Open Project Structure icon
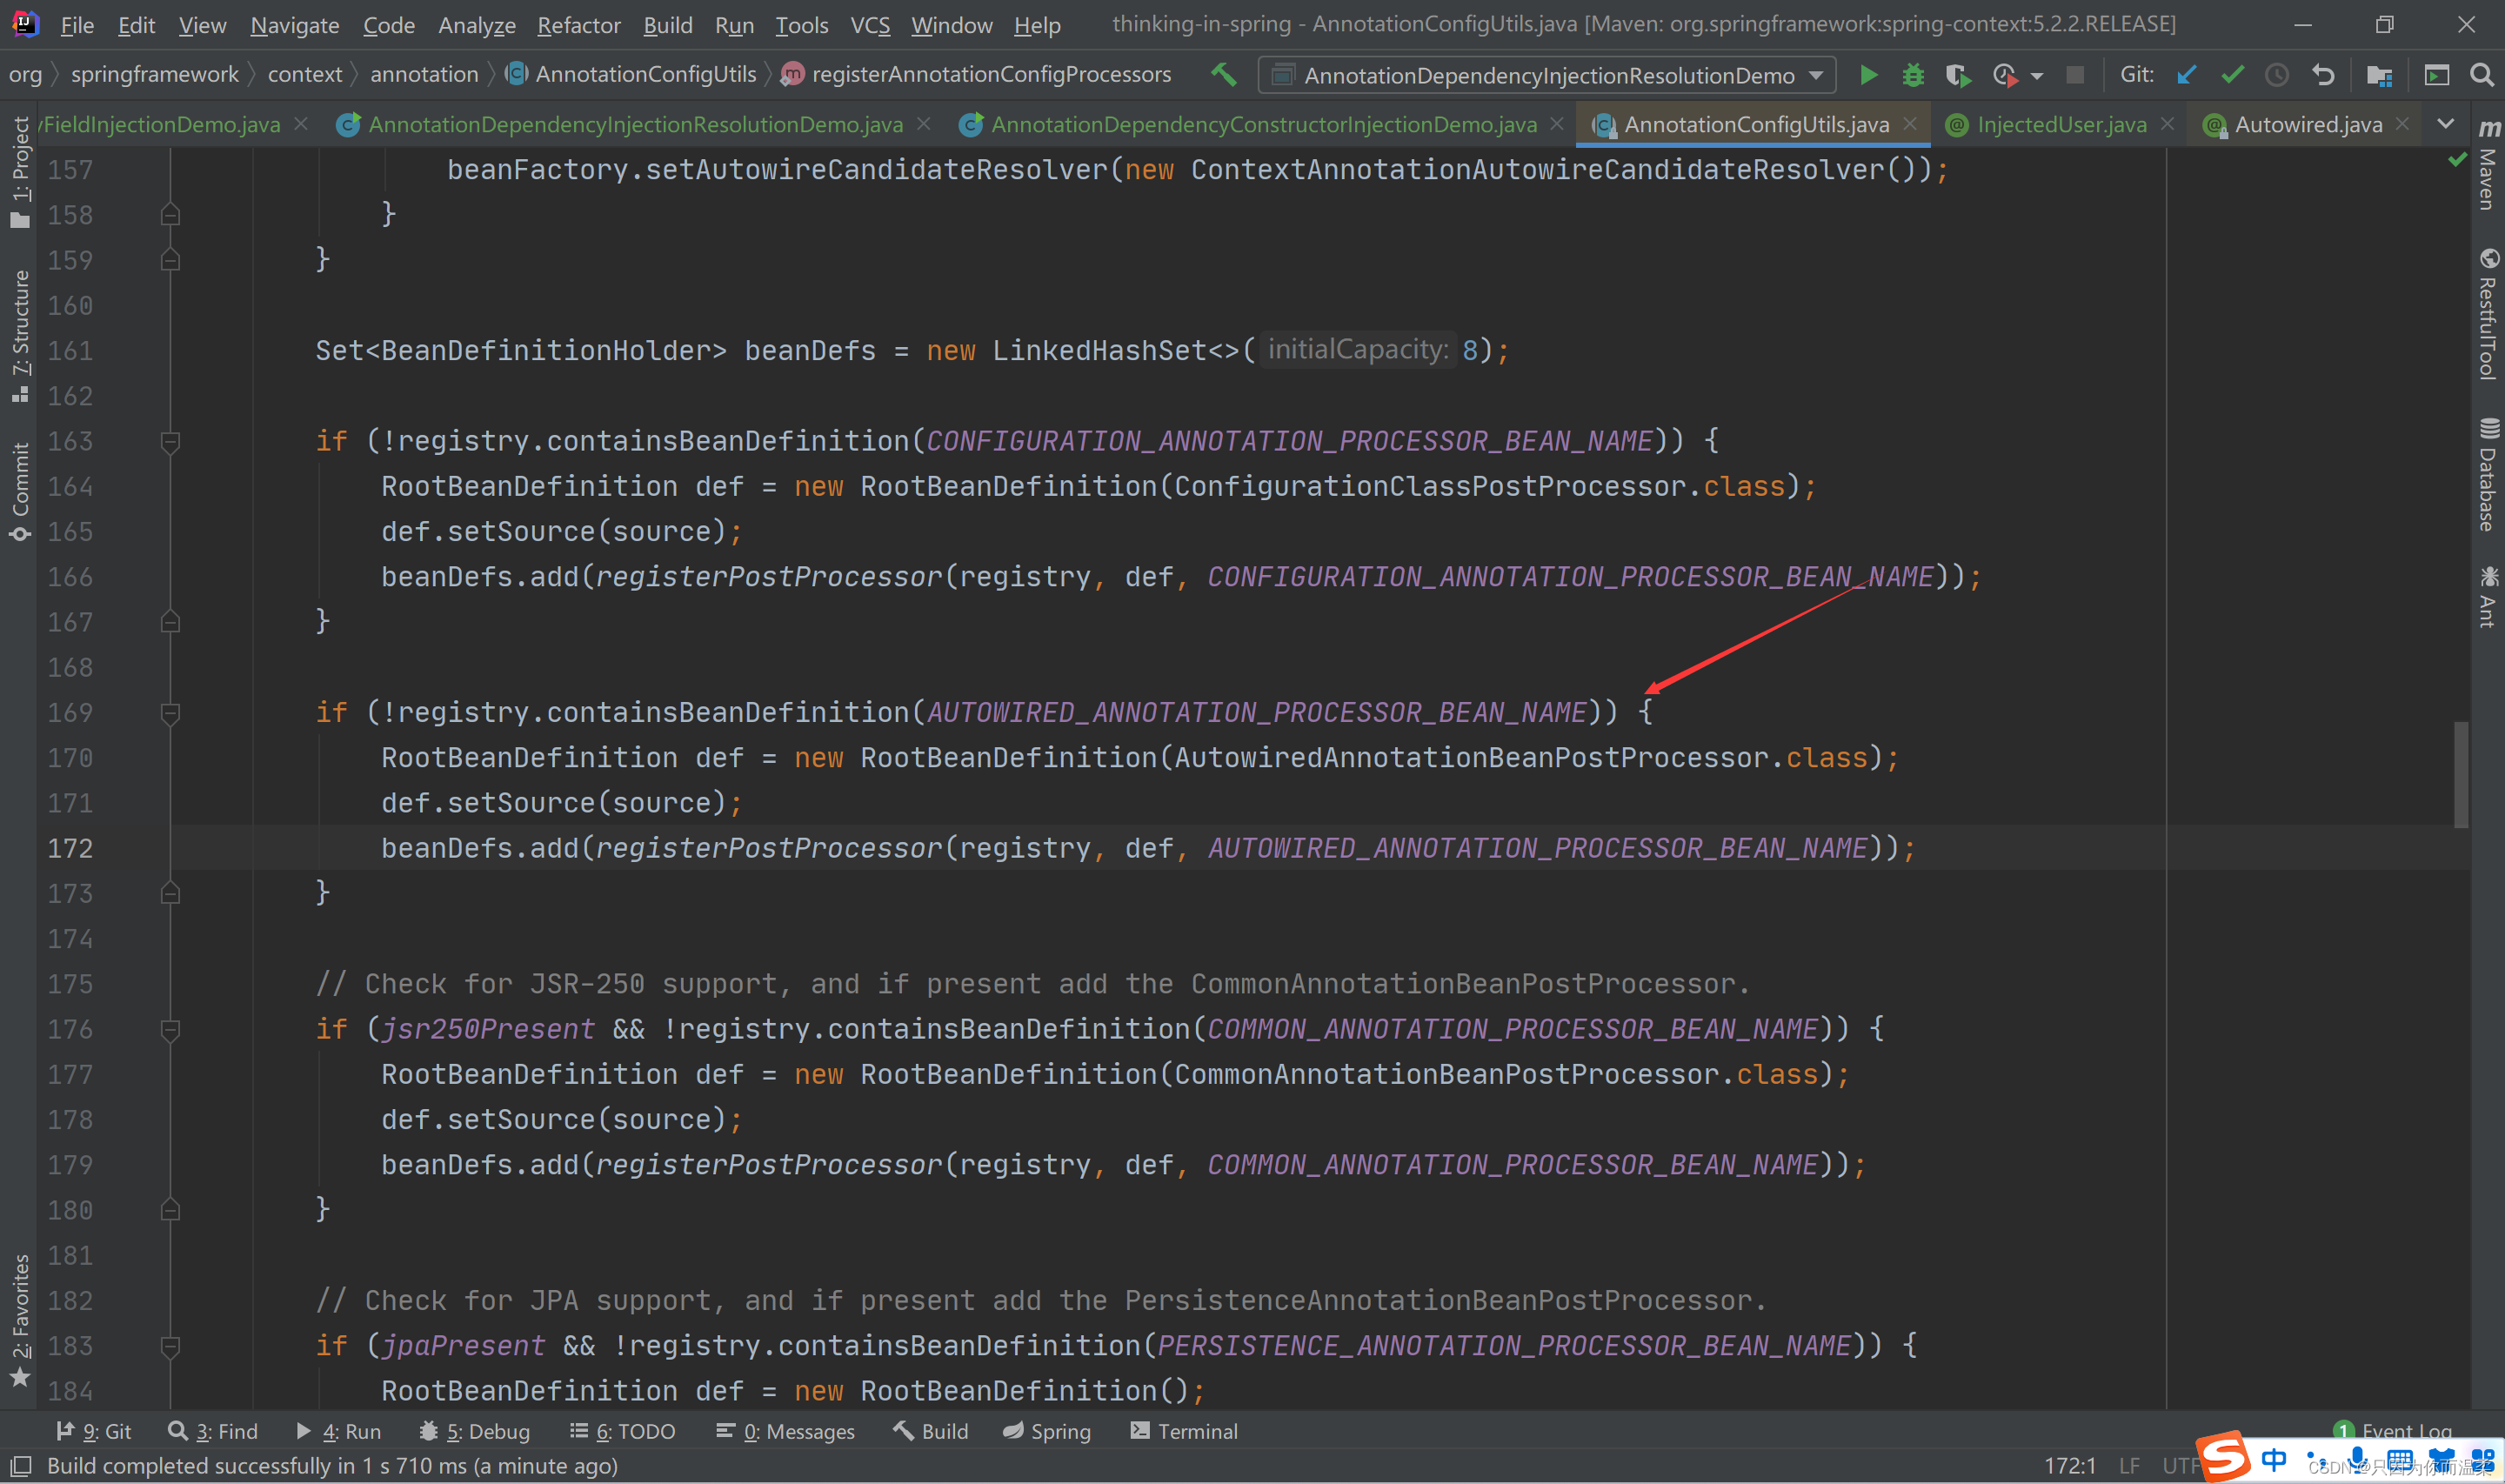2505x1484 pixels. [x=2379, y=75]
